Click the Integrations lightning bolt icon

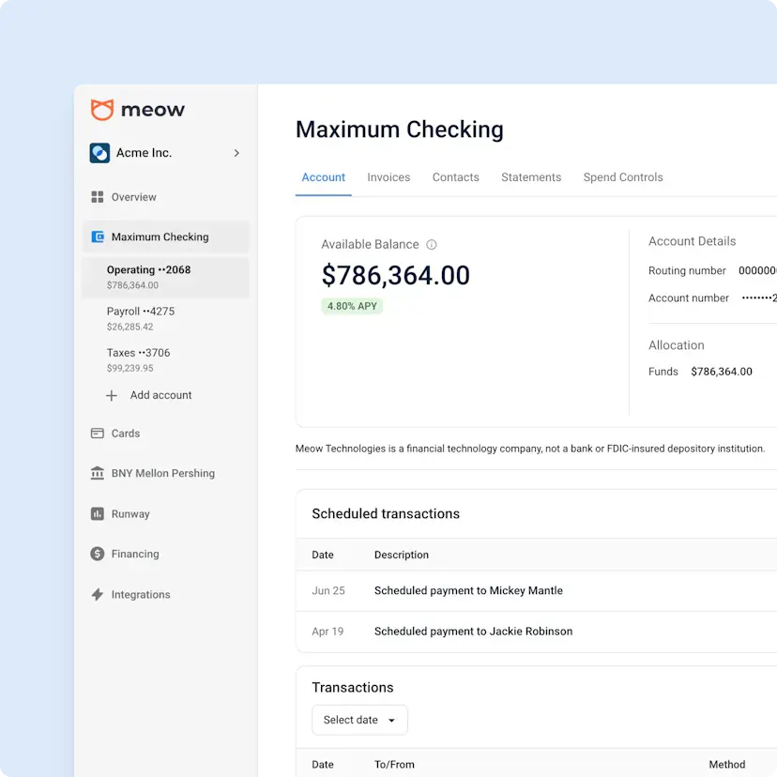click(98, 594)
